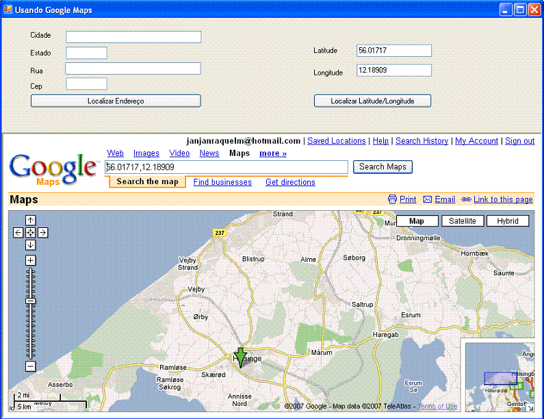544x419 pixels.
Task: Click the Localizar Endereço button
Action: point(116,101)
